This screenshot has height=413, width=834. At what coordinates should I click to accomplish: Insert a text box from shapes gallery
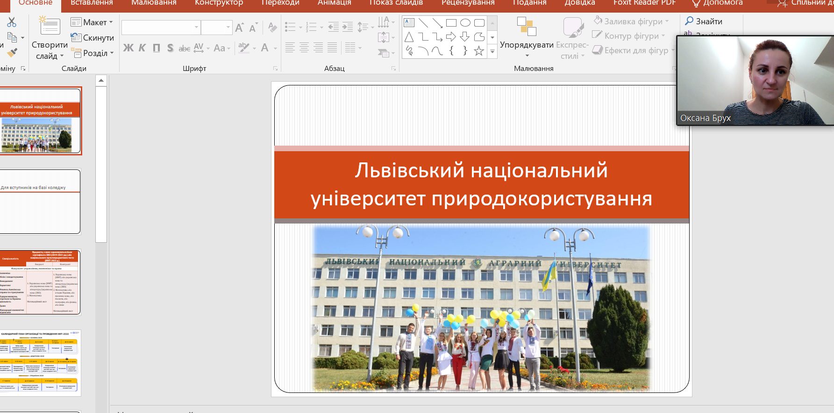[409, 23]
